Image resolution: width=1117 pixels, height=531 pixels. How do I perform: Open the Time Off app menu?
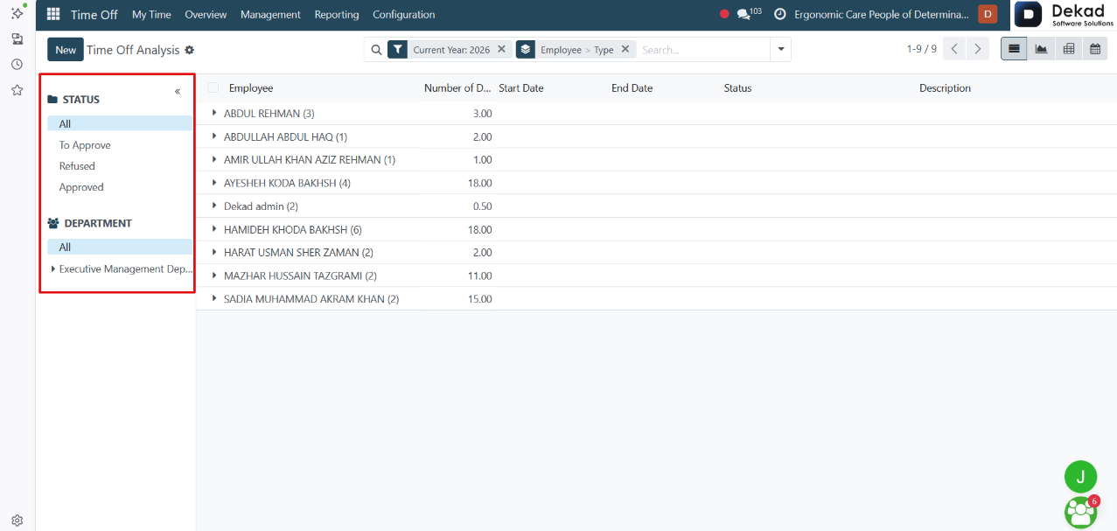(x=94, y=14)
